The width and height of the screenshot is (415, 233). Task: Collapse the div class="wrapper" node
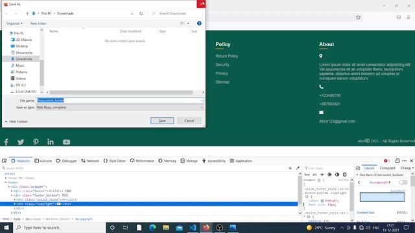pos(8,186)
